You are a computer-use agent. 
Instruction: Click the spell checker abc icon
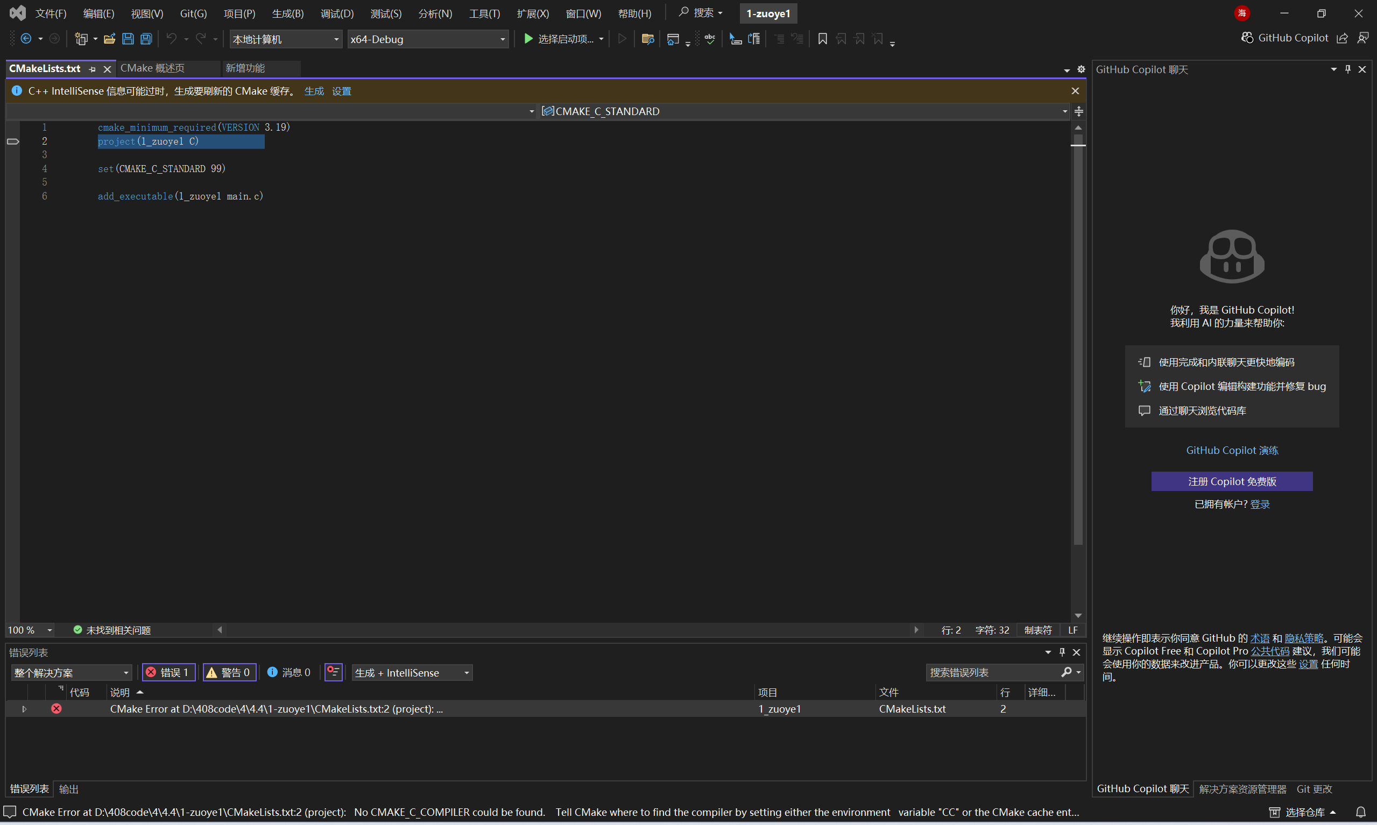[x=710, y=39]
